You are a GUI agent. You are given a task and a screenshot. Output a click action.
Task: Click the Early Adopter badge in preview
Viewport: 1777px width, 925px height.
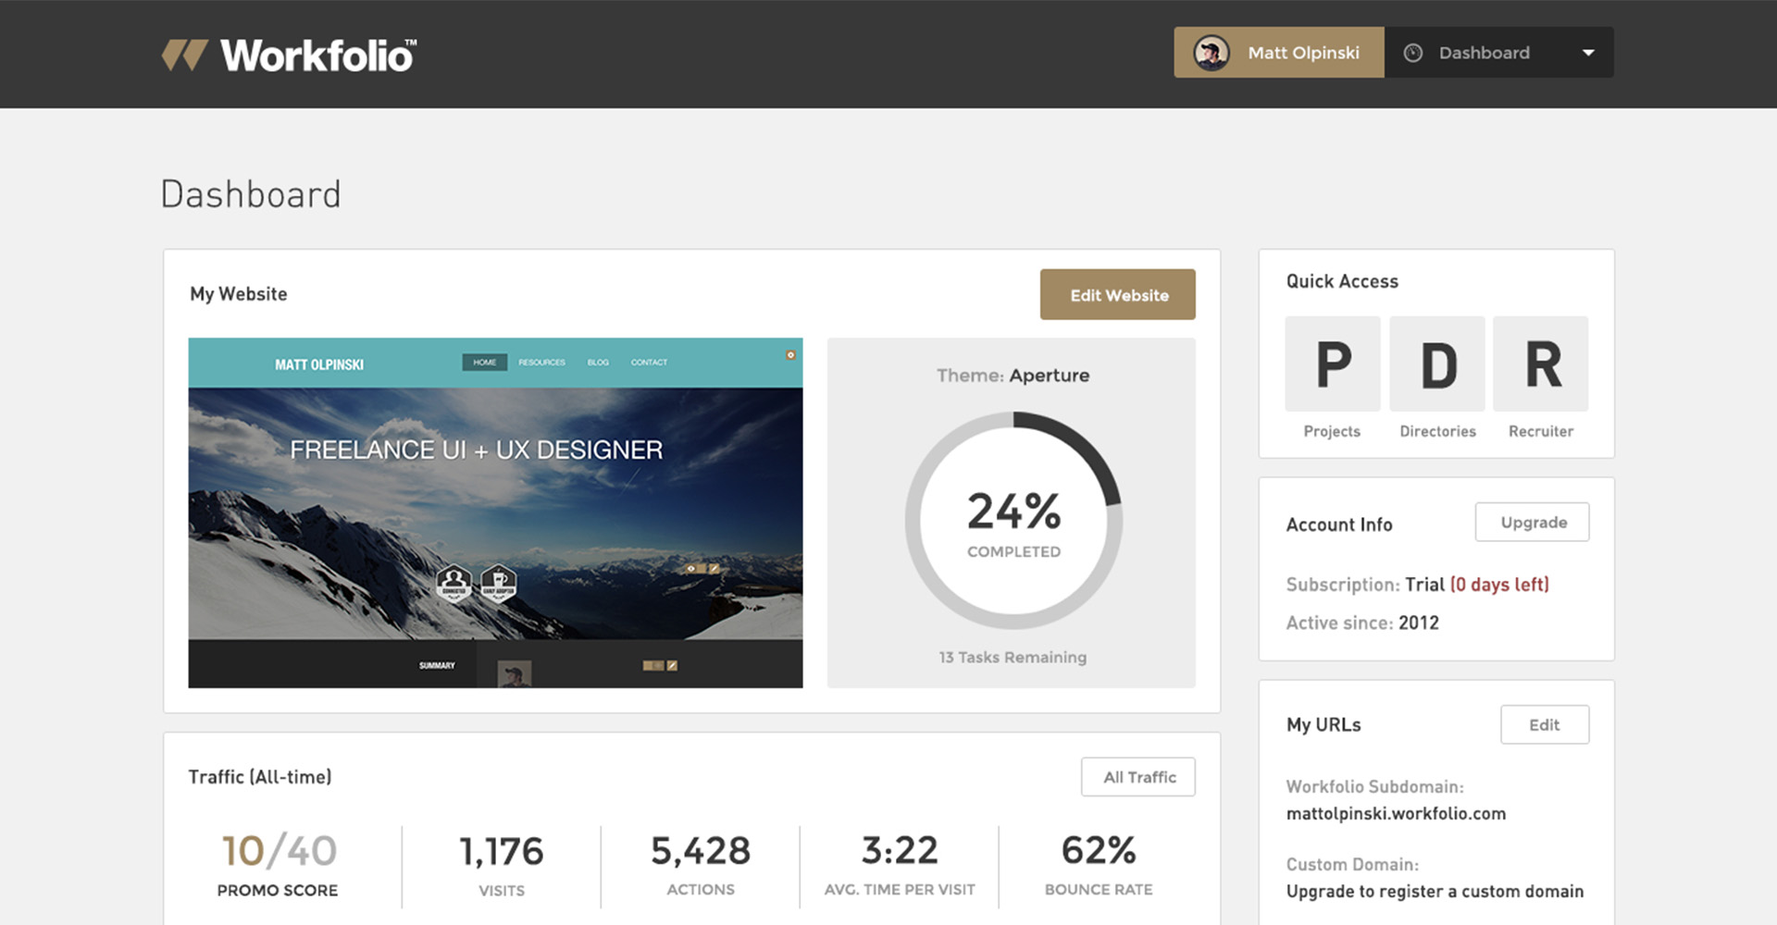498,583
